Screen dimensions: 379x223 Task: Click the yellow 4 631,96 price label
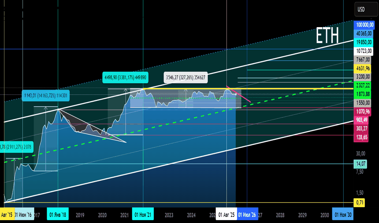363,68
